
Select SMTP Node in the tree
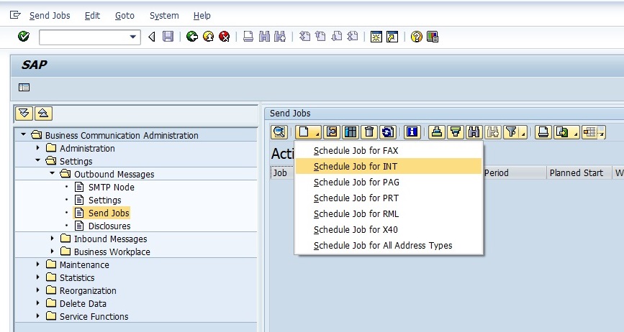pos(111,187)
